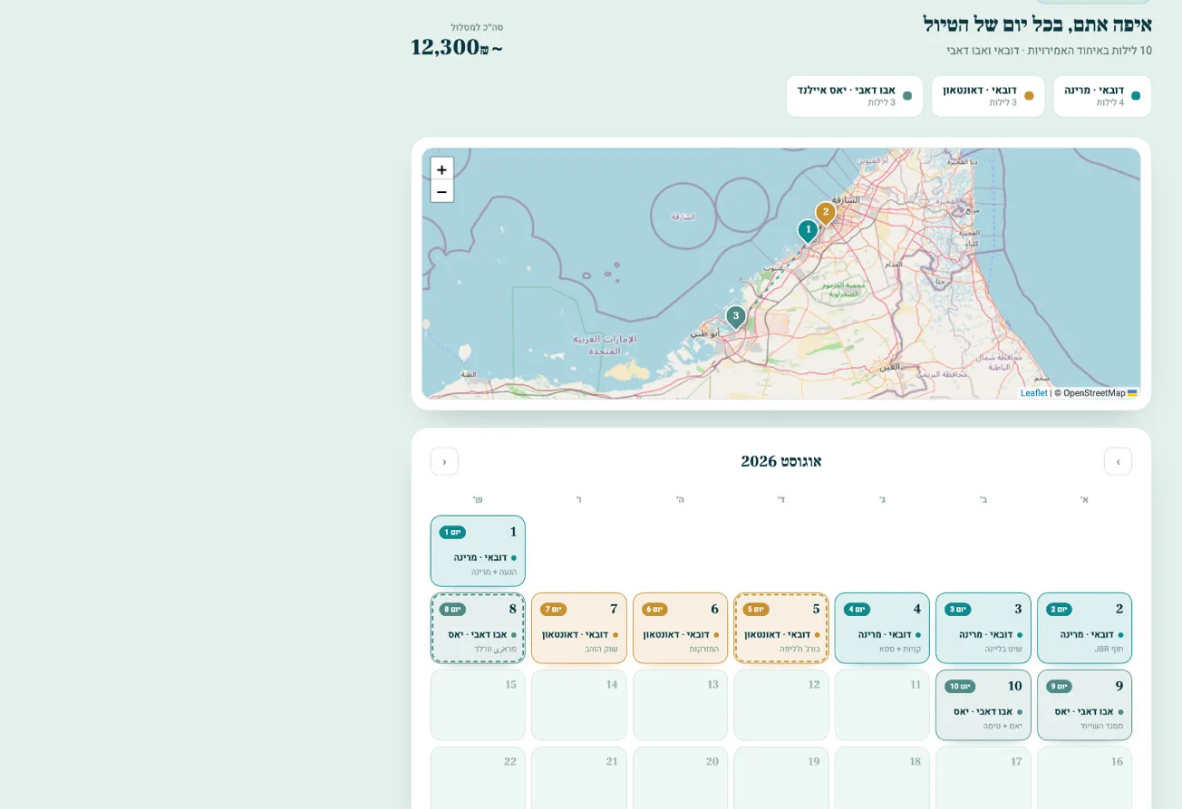Select empty calendar day 14
Image resolution: width=1182 pixels, height=809 pixels.
click(x=579, y=705)
